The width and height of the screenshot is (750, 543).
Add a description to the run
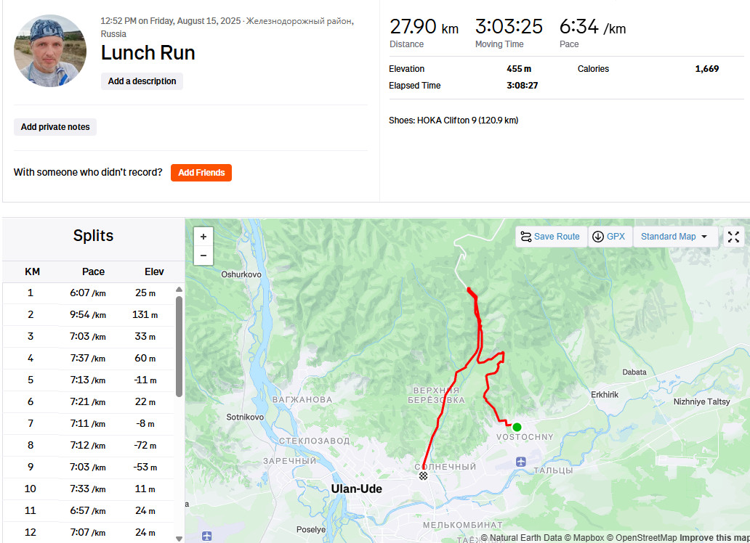142,81
